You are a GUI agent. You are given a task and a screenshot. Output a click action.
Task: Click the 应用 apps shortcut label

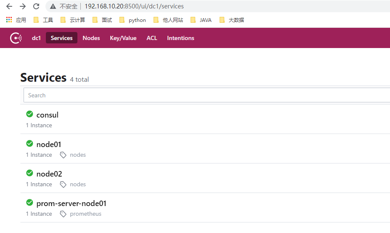point(21,20)
